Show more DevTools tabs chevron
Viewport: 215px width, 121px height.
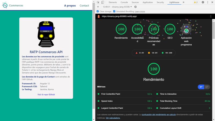(x=184, y=2)
